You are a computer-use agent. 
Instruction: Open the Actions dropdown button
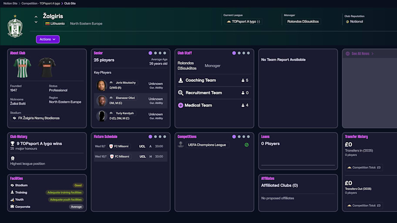(x=47, y=39)
